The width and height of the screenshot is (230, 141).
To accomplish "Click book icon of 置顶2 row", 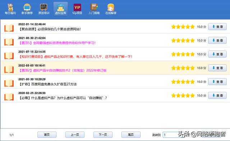I will (x=9, y=69).
